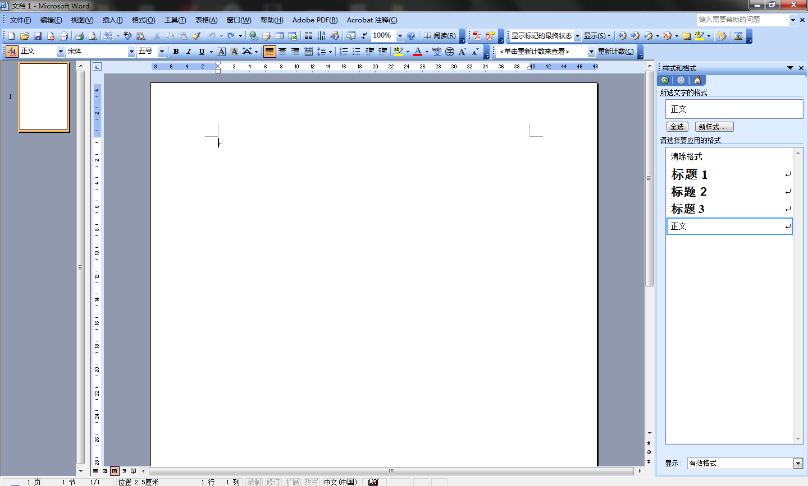This screenshot has height=486, width=808.
Task: Click the Cut scissors icon
Action: pyautogui.click(x=157, y=36)
